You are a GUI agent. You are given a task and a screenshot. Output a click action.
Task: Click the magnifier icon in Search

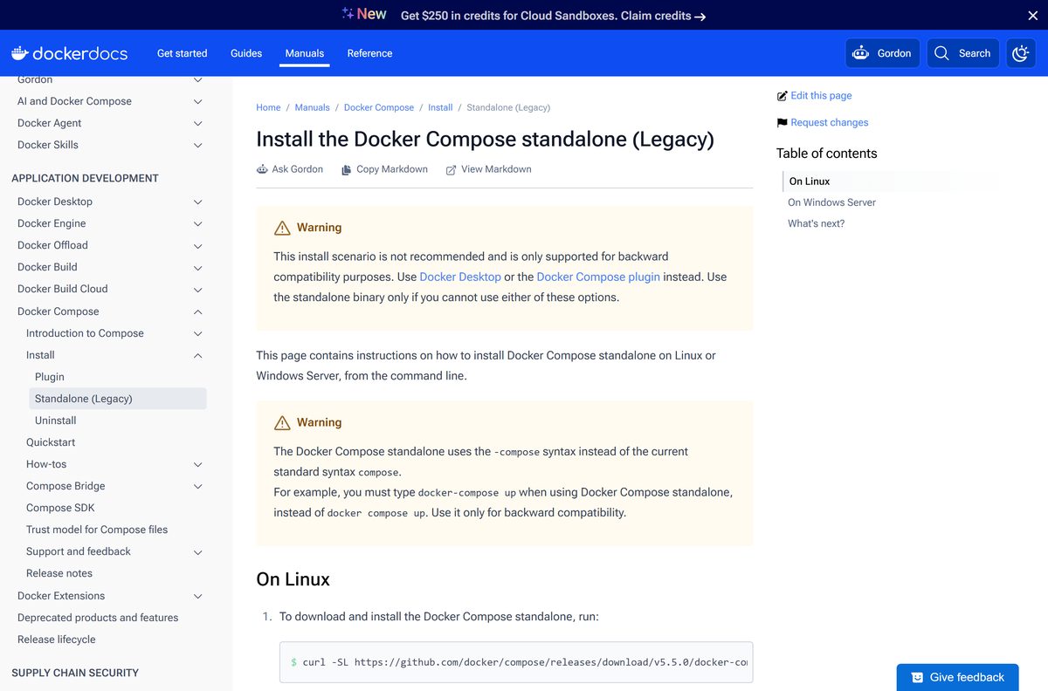pyautogui.click(x=941, y=53)
